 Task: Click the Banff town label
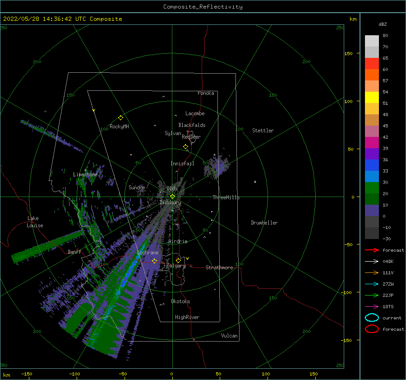[74, 252]
